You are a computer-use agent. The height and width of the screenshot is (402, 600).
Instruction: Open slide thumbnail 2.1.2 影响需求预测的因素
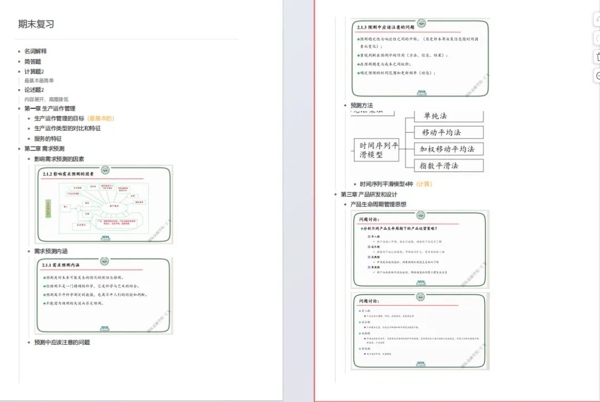[104, 205]
